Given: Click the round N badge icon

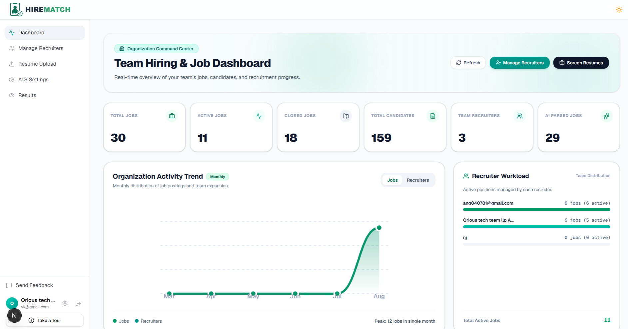Looking at the screenshot, I should [14, 316].
